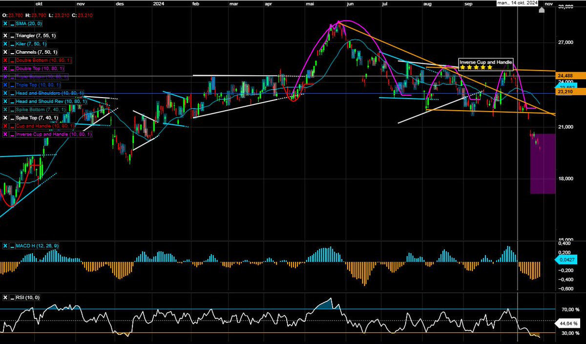The width and height of the screenshot is (586, 344).
Task: Remove the Cup and Handle indicator X
Action: [5, 126]
